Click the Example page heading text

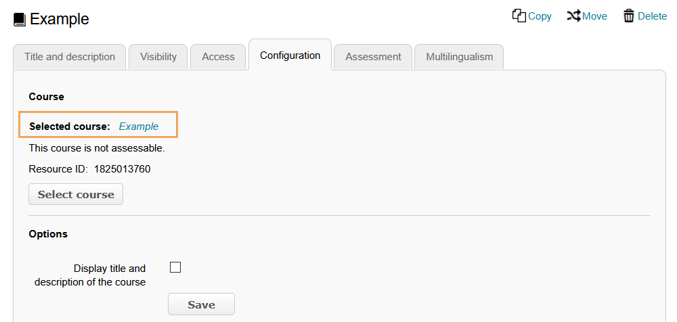[60, 20]
